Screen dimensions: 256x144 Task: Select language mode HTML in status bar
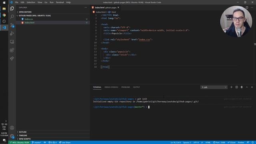pos(208,142)
